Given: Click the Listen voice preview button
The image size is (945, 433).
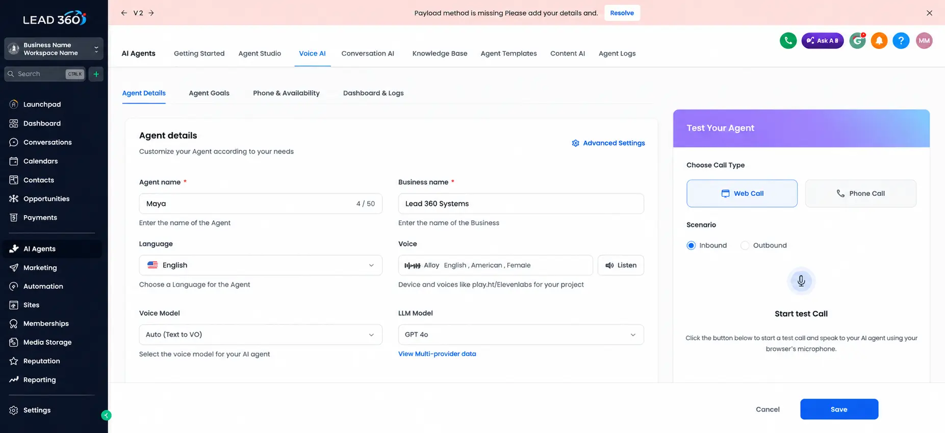Looking at the screenshot, I should [621, 265].
